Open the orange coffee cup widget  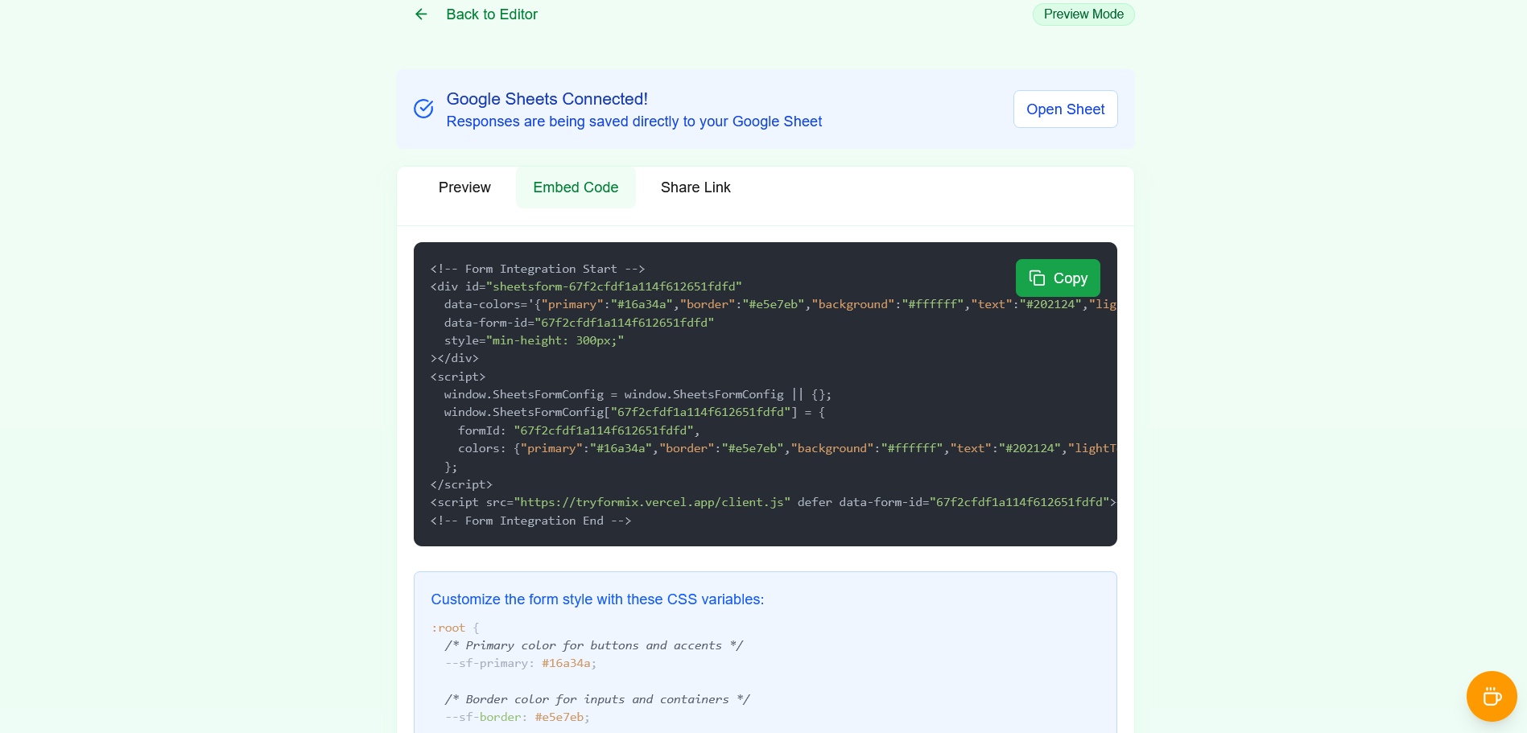point(1492,697)
